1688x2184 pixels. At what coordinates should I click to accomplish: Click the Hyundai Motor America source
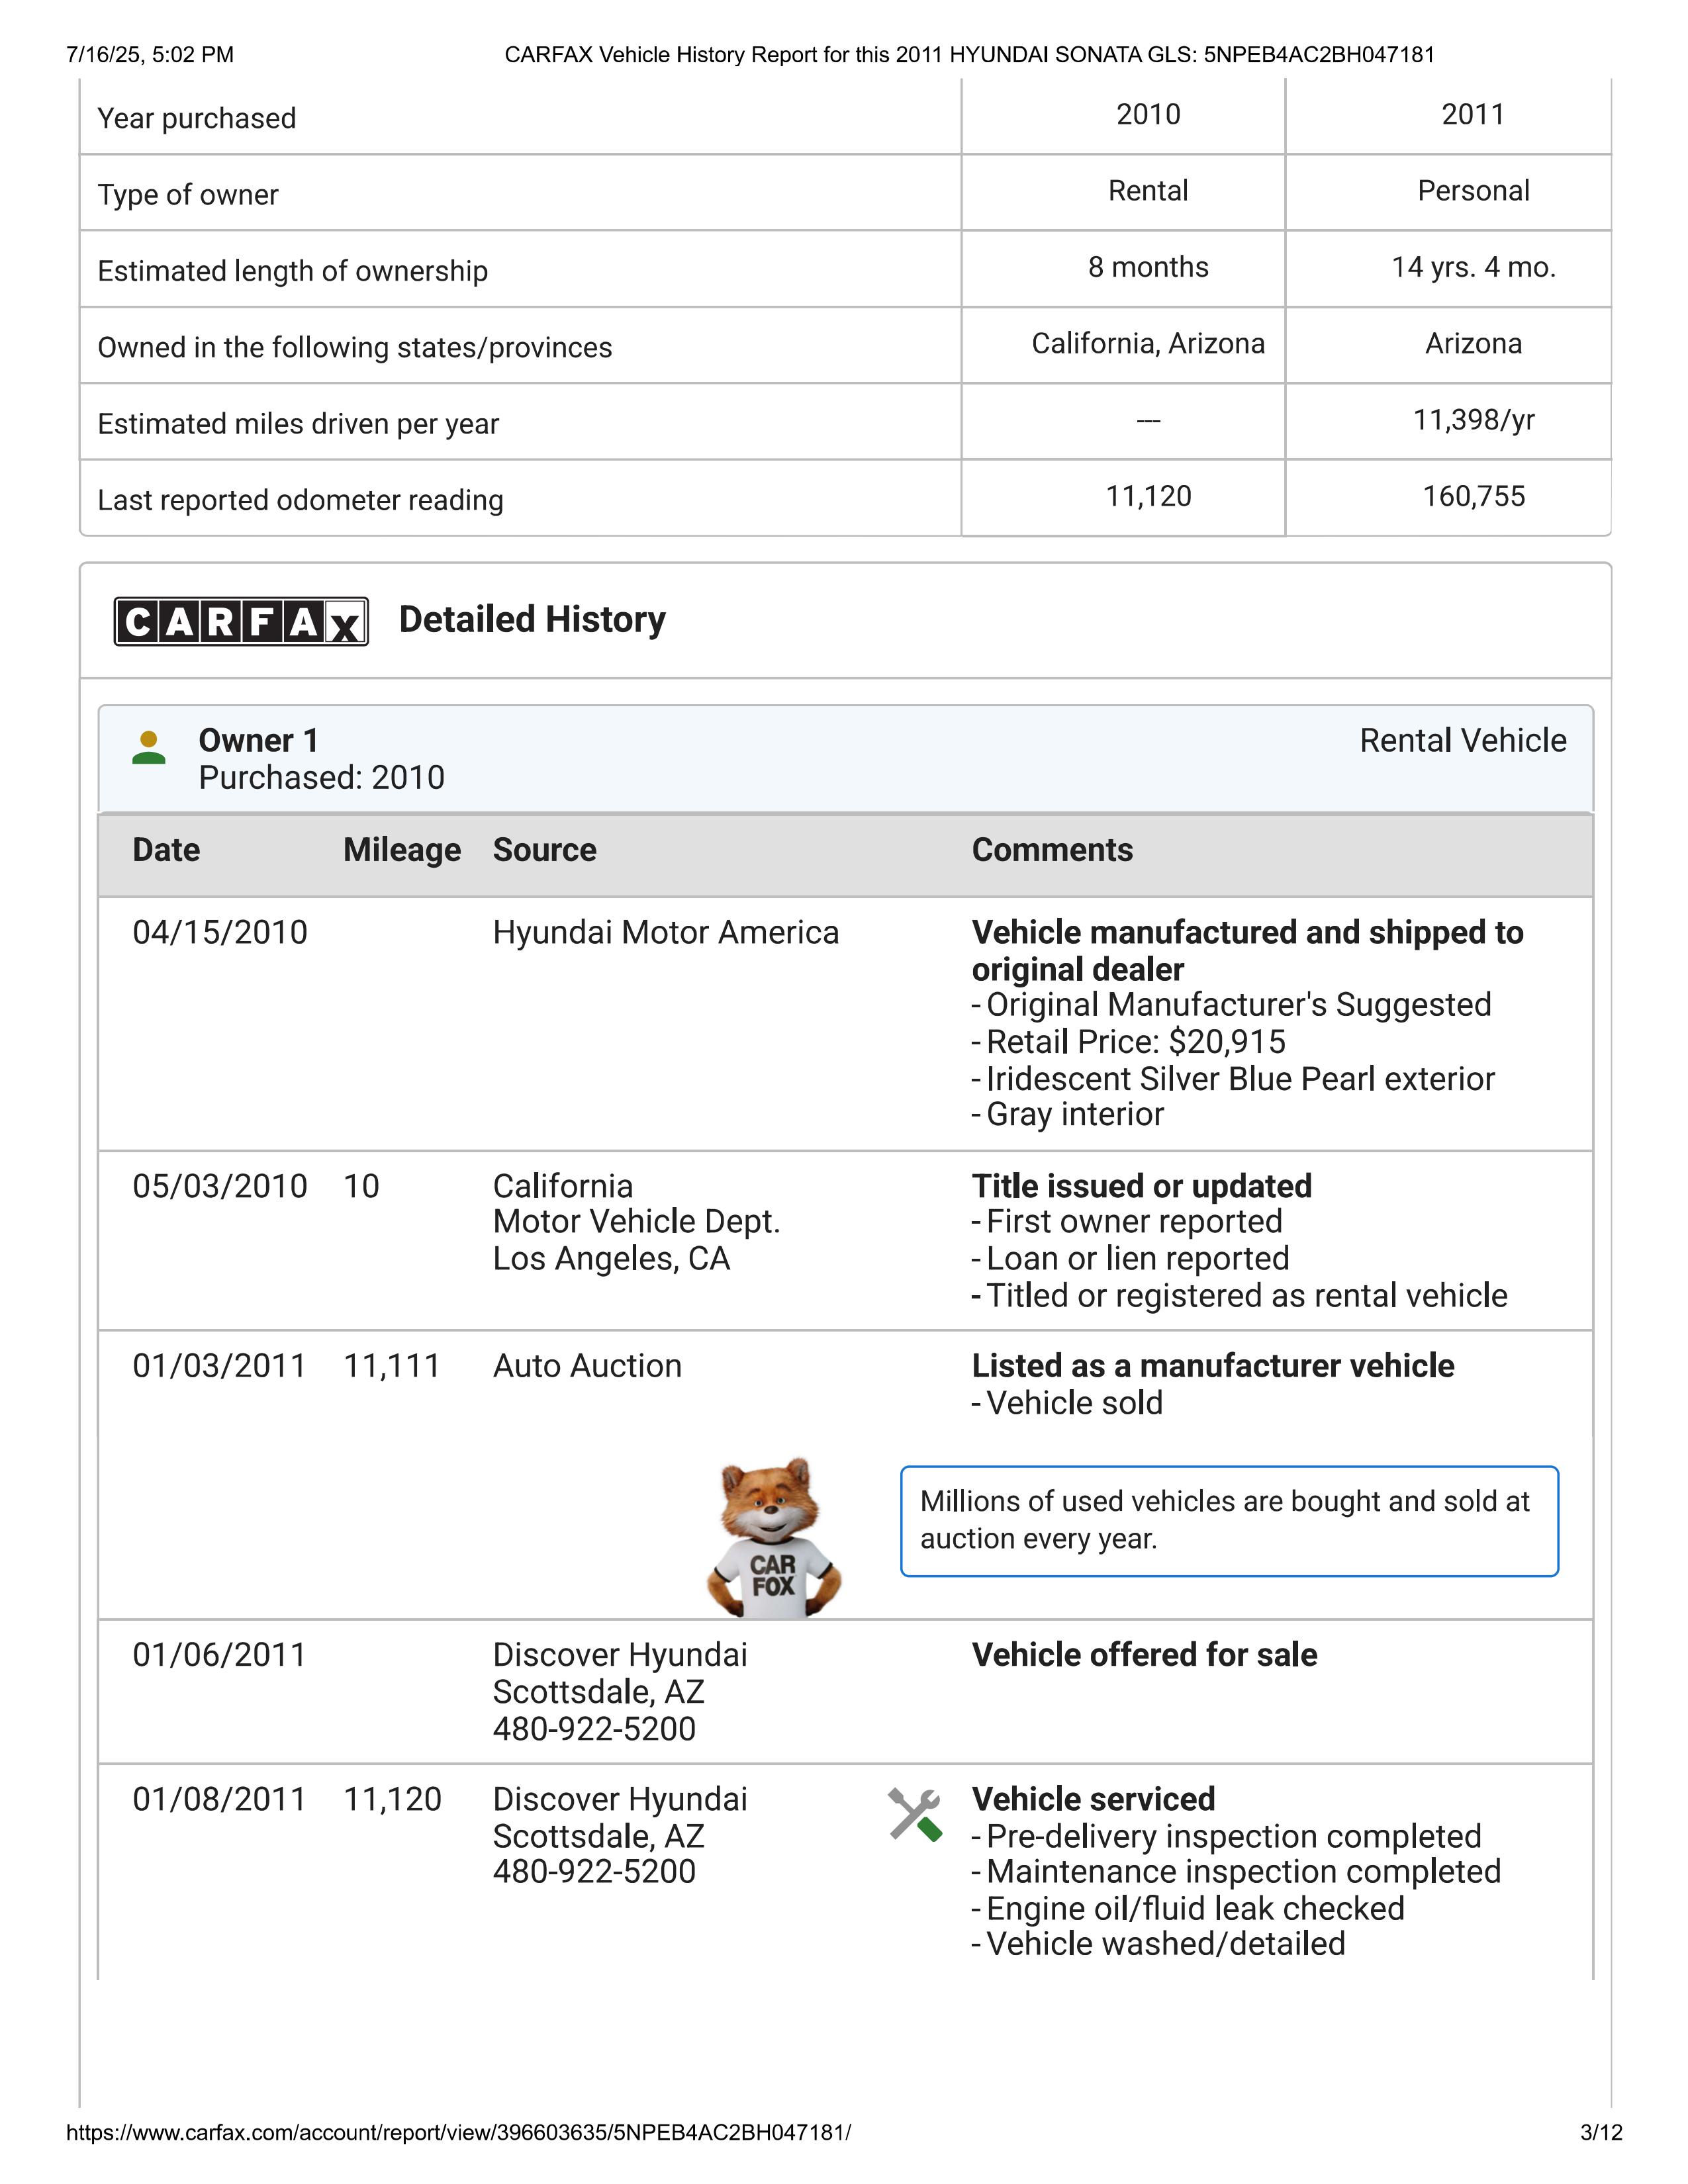coord(665,933)
